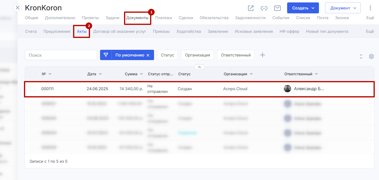The width and height of the screenshot is (379, 180).
Task: Click the copy link chain icon
Action: [x=264, y=8]
